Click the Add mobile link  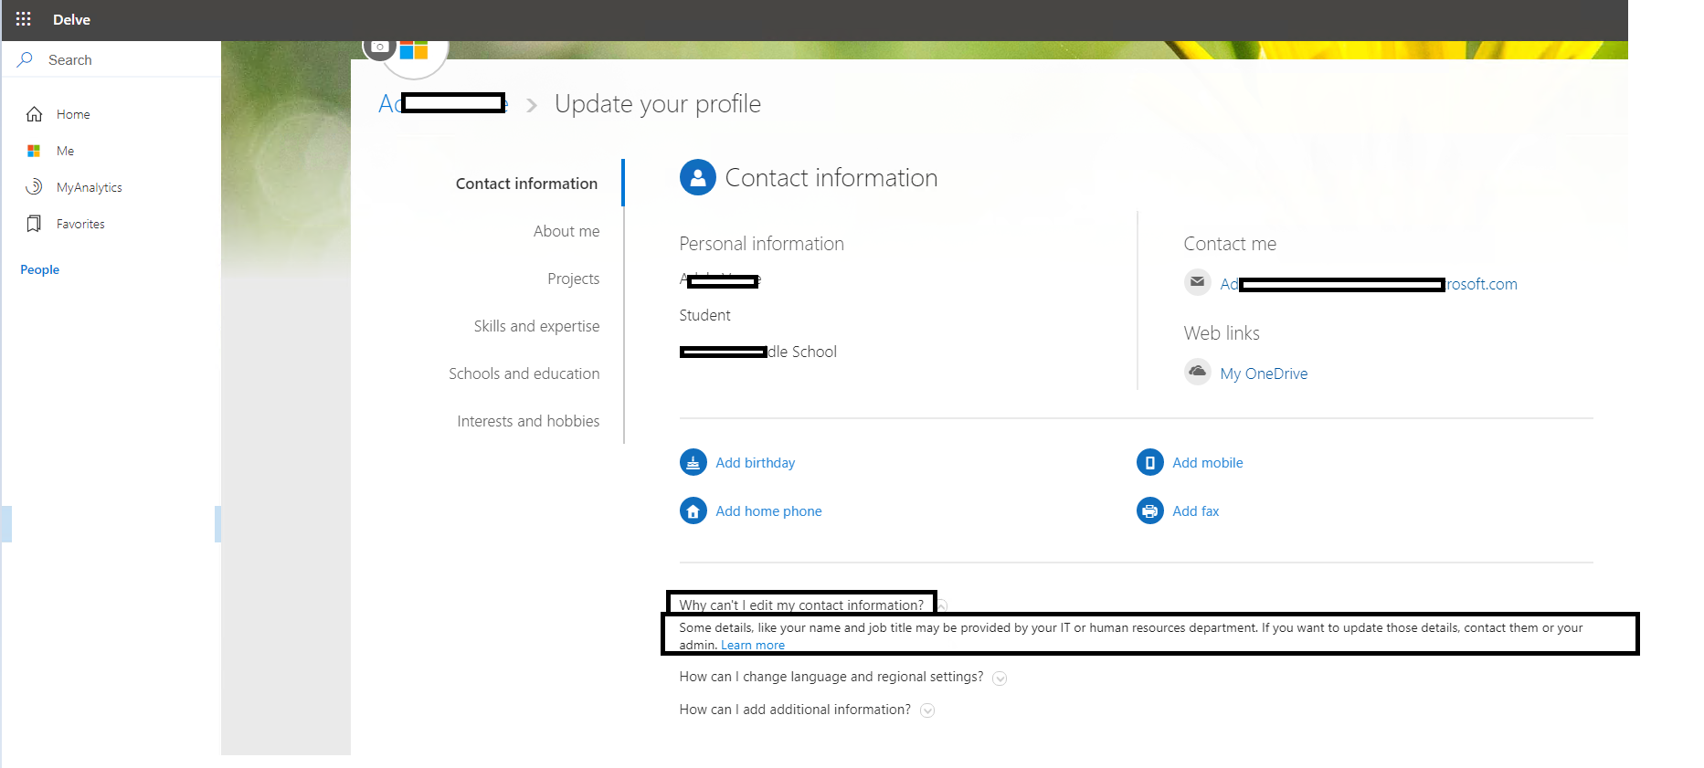1208,463
